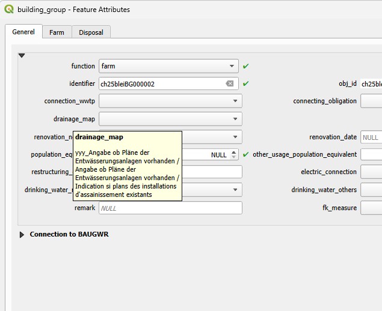Click green checkmark beside the function dropdown
The image size is (382, 311).
click(x=246, y=66)
